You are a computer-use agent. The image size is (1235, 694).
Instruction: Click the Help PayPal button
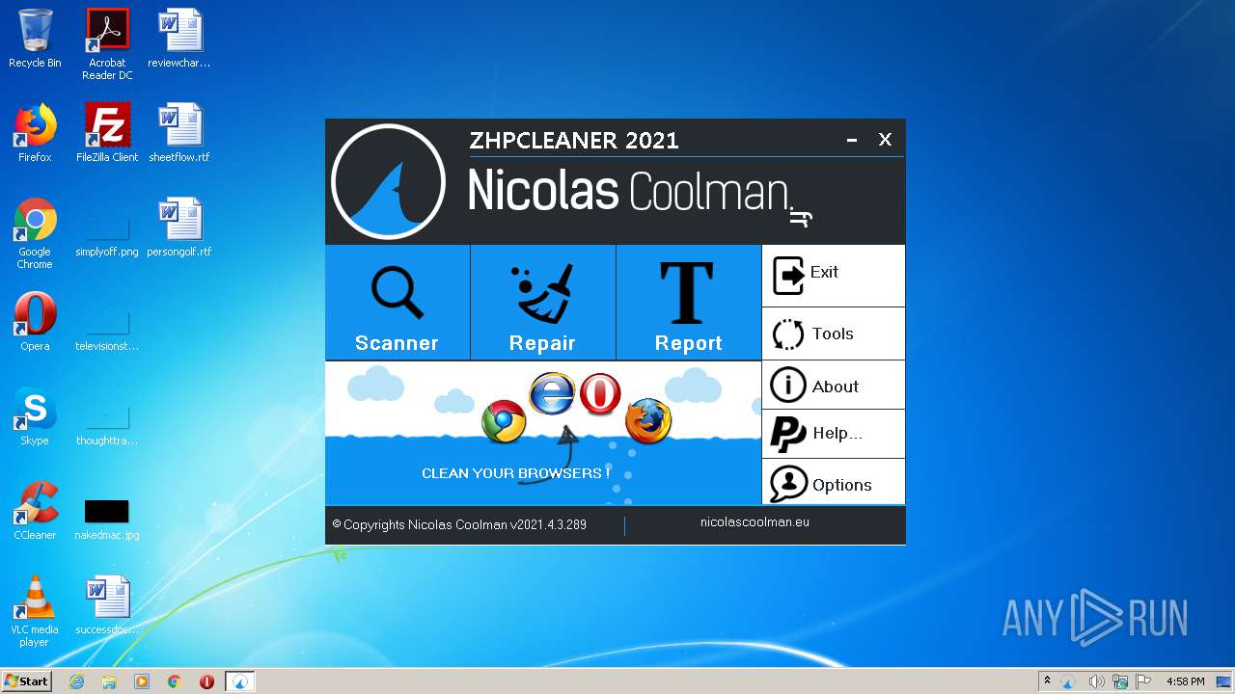834,434
